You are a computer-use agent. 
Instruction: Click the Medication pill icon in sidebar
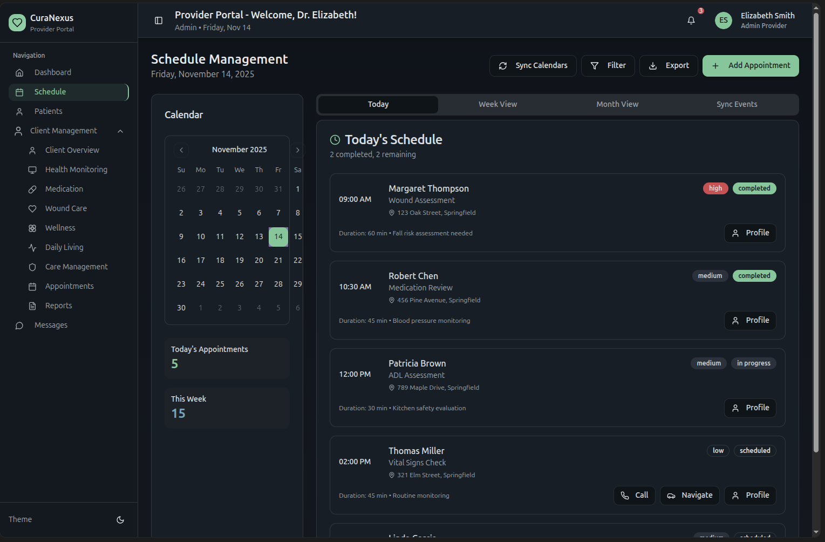click(32, 189)
